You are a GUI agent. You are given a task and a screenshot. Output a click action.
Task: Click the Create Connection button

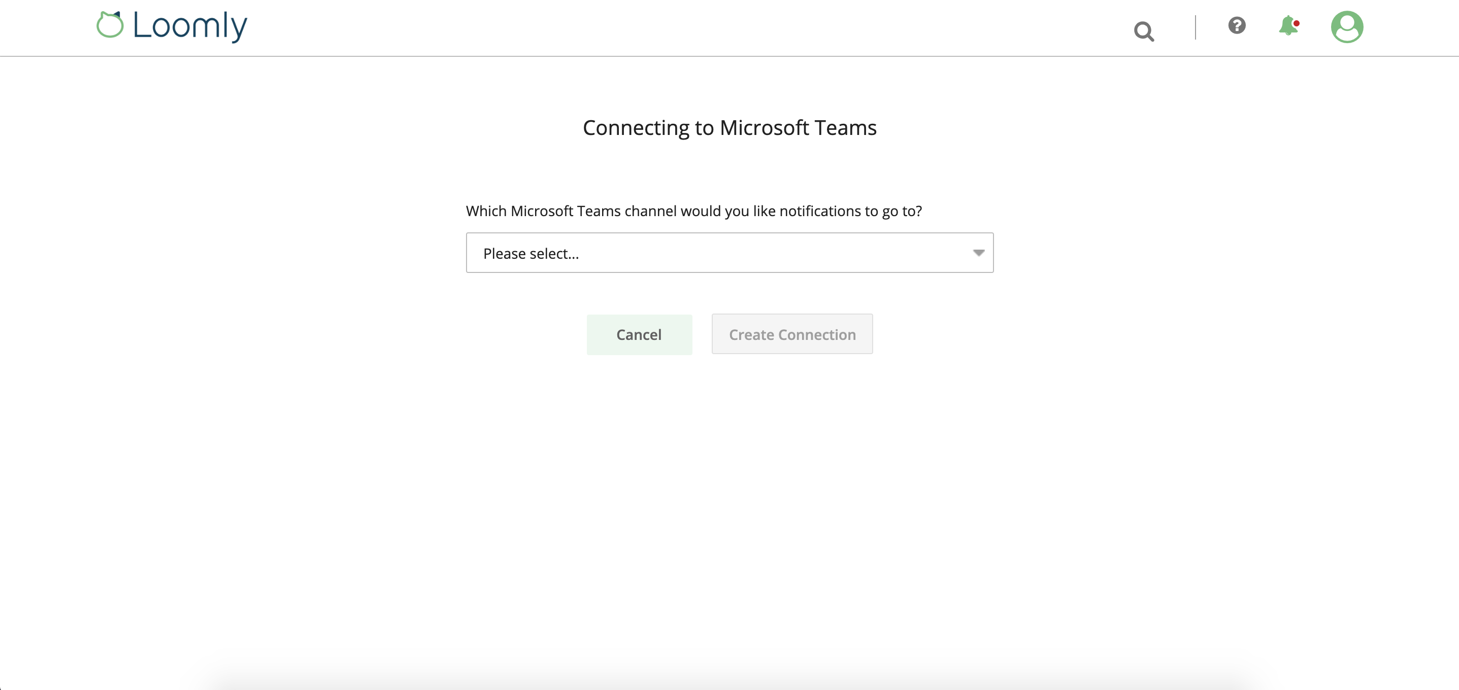tap(792, 334)
